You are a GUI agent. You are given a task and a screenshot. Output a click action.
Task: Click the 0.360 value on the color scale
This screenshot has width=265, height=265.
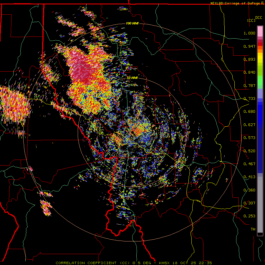(249, 190)
